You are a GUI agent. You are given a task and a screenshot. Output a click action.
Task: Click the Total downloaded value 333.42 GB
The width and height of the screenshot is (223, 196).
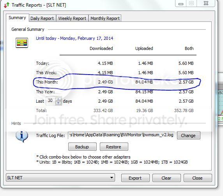(103, 110)
